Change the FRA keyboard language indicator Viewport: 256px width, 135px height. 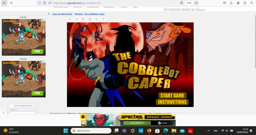point(215,131)
